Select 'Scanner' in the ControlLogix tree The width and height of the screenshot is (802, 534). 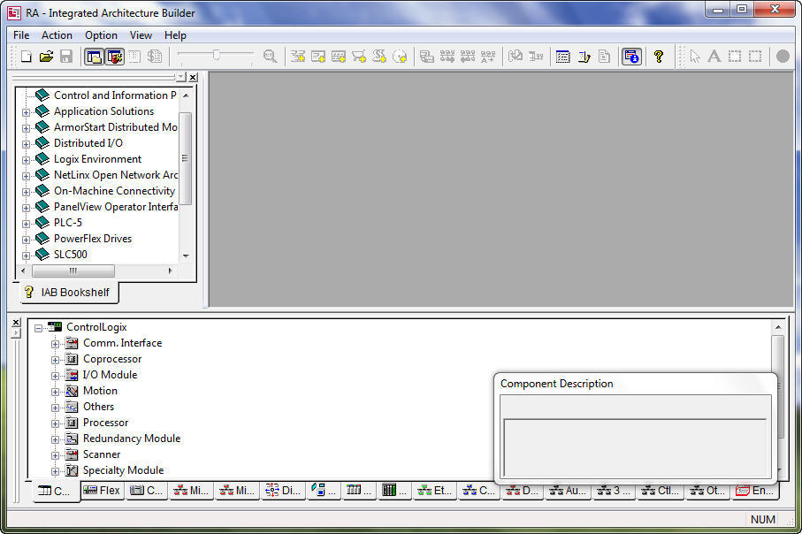coord(102,454)
